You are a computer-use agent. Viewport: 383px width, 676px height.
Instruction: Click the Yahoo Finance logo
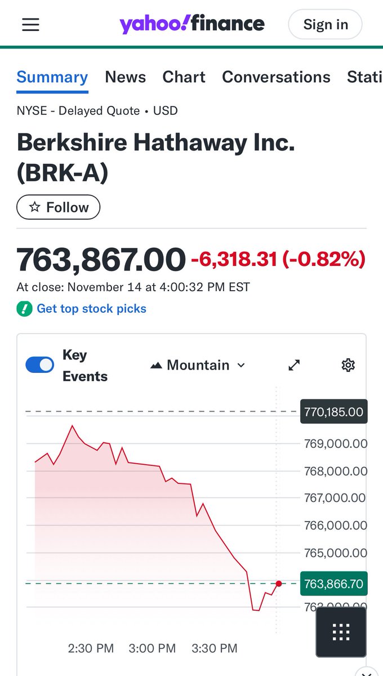pyautogui.click(x=191, y=24)
